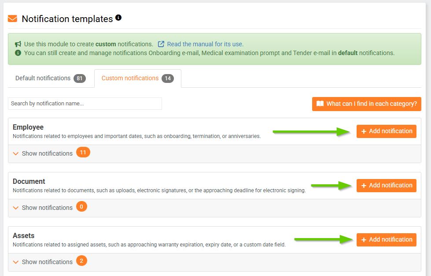Click 'What can I find in each category?' button

pos(366,104)
